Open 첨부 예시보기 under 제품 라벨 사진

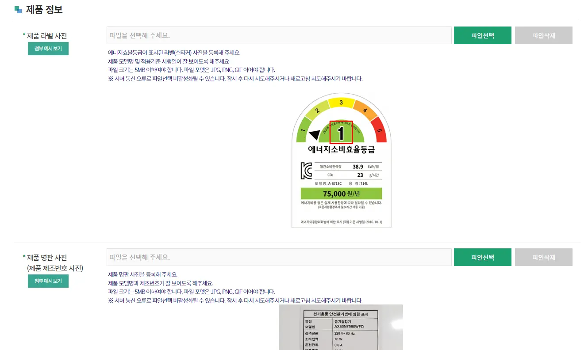click(48, 49)
